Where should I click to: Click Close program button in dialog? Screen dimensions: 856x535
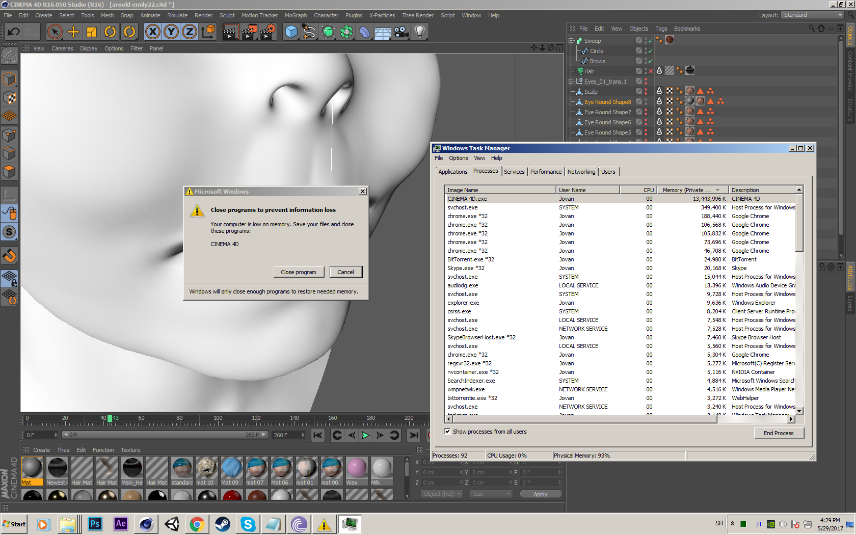coord(299,272)
